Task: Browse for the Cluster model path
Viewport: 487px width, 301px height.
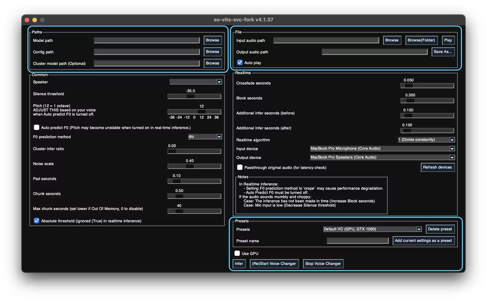Action: [x=212, y=63]
